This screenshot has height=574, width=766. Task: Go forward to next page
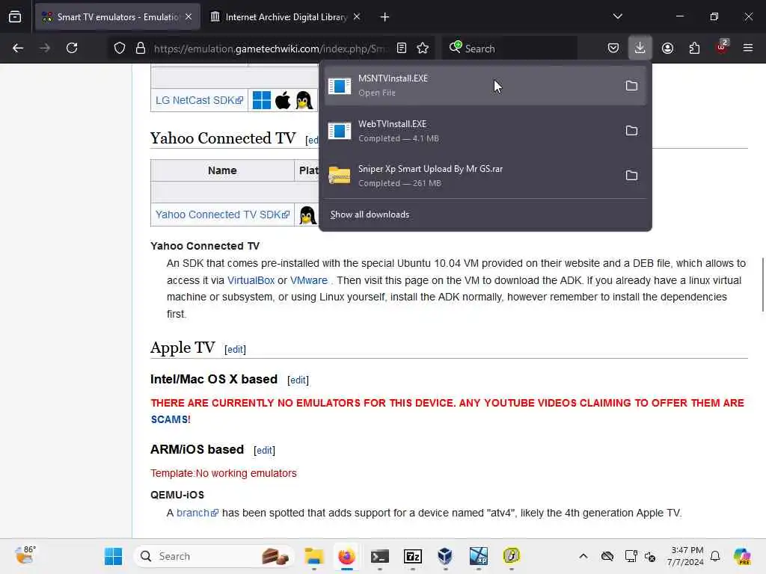coord(44,48)
